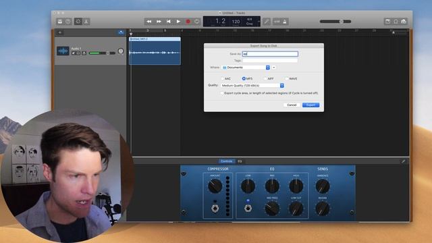The width and height of the screenshot is (432, 243).
Task: Click the Reverb send knob
Action: point(323,209)
